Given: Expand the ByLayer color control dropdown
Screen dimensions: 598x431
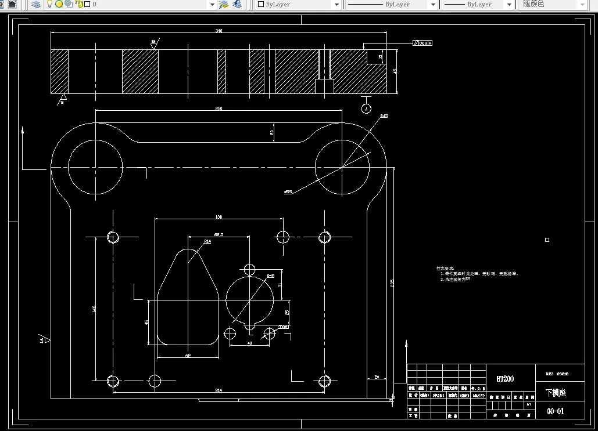Looking at the screenshot, I should (336, 5).
